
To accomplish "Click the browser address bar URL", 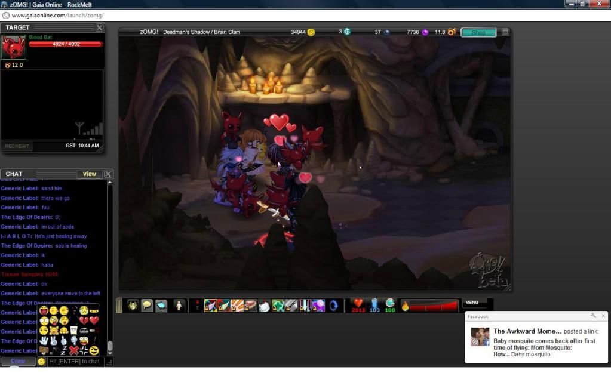I will coord(58,15).
